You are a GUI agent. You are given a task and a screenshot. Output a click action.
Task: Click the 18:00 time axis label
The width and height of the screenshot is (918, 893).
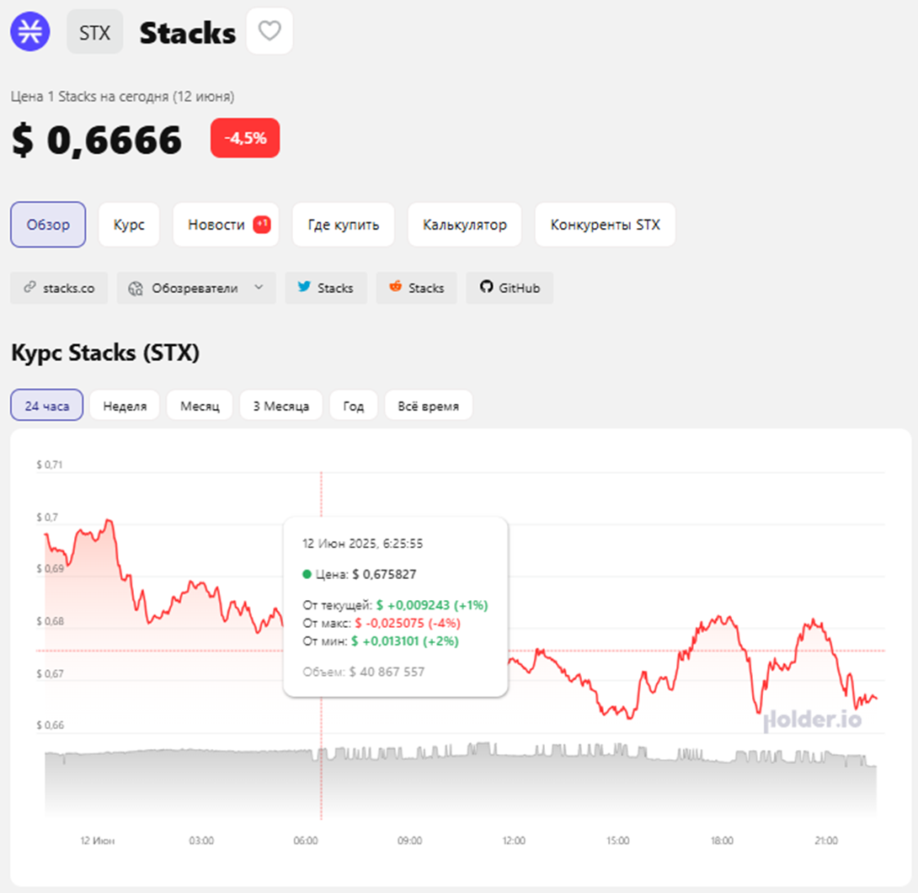722,841
